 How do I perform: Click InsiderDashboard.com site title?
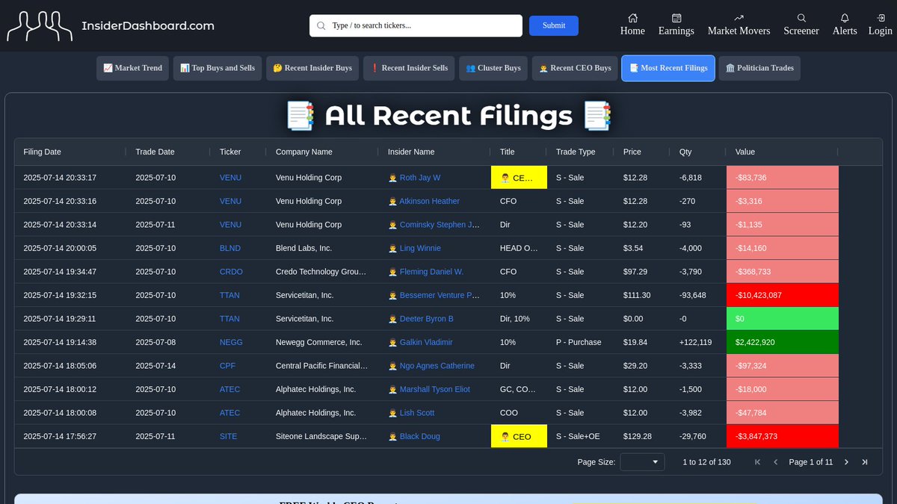pyautogui.click(x=148, y=25)
